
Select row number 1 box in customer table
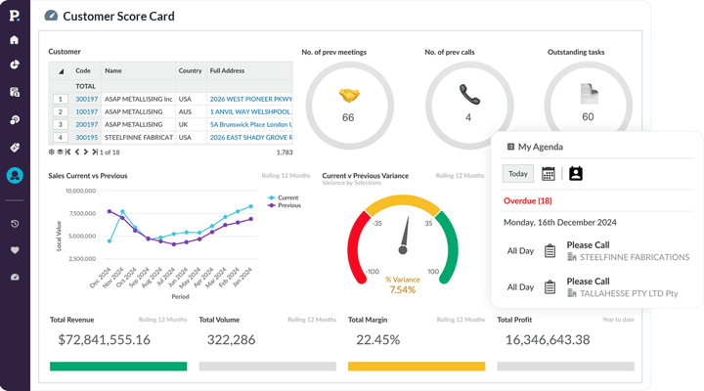pos(61,99)
